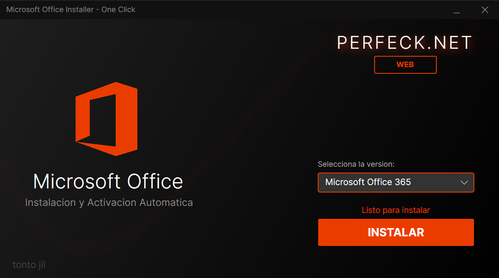
Task: Click the 'Listo para instalar' status text
Action: coord(395,210)
